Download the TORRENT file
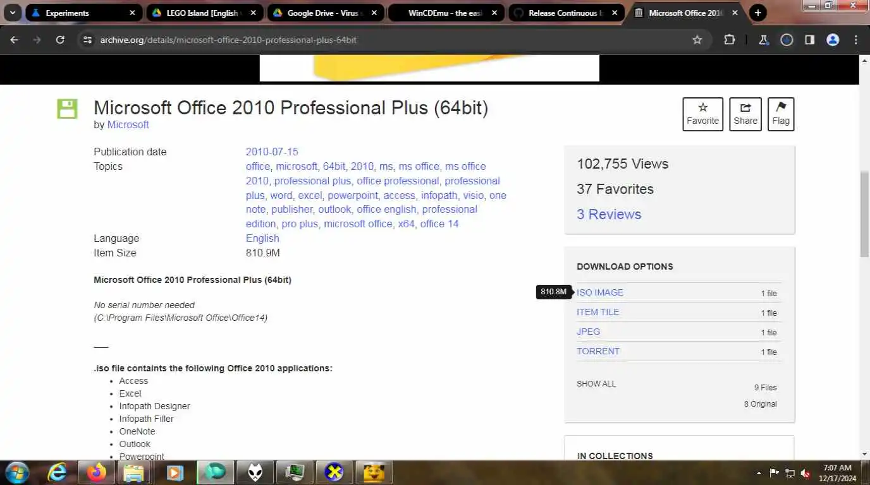 598,351
